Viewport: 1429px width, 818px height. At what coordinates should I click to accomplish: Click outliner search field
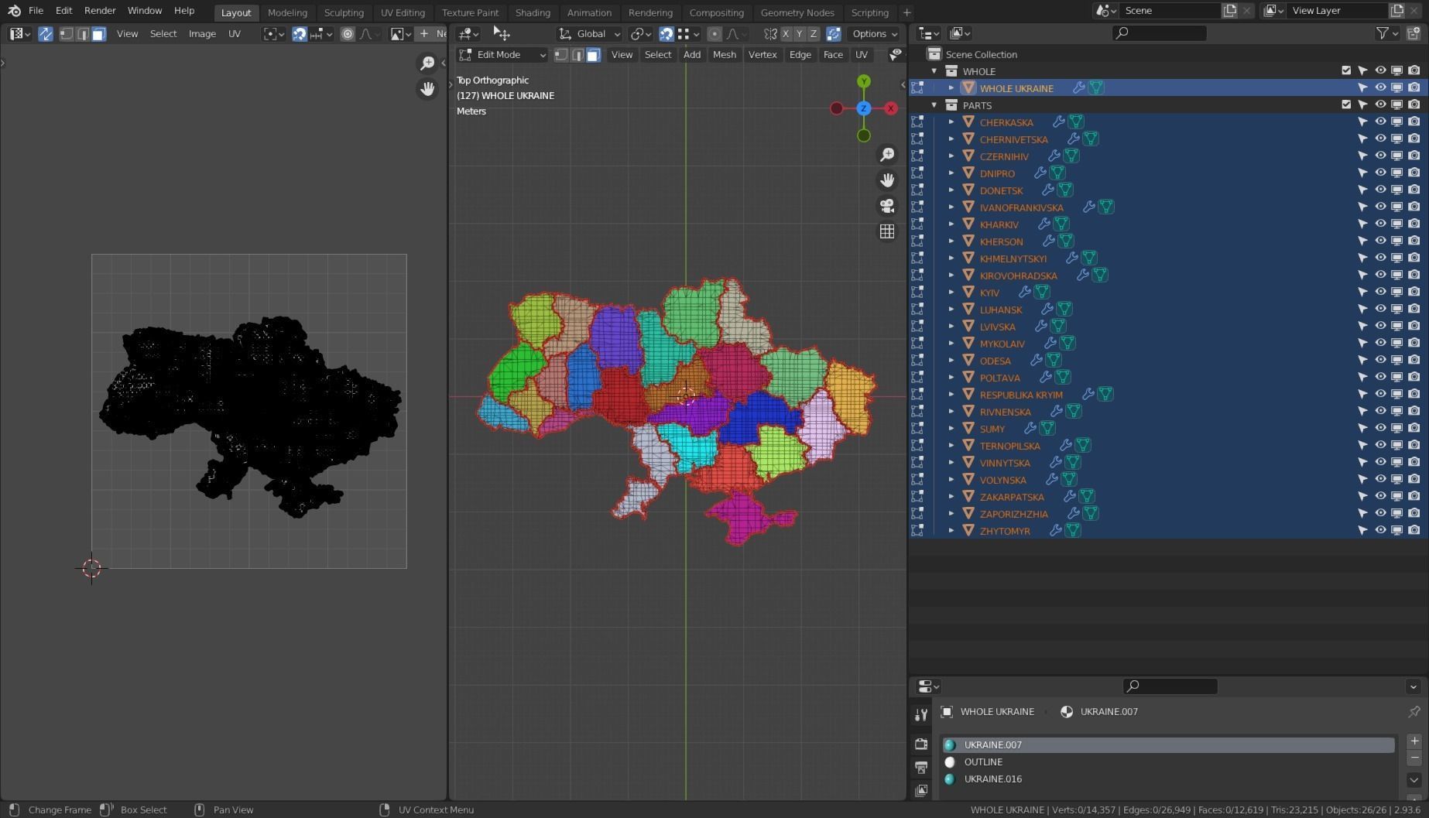tap(1159, 33)
